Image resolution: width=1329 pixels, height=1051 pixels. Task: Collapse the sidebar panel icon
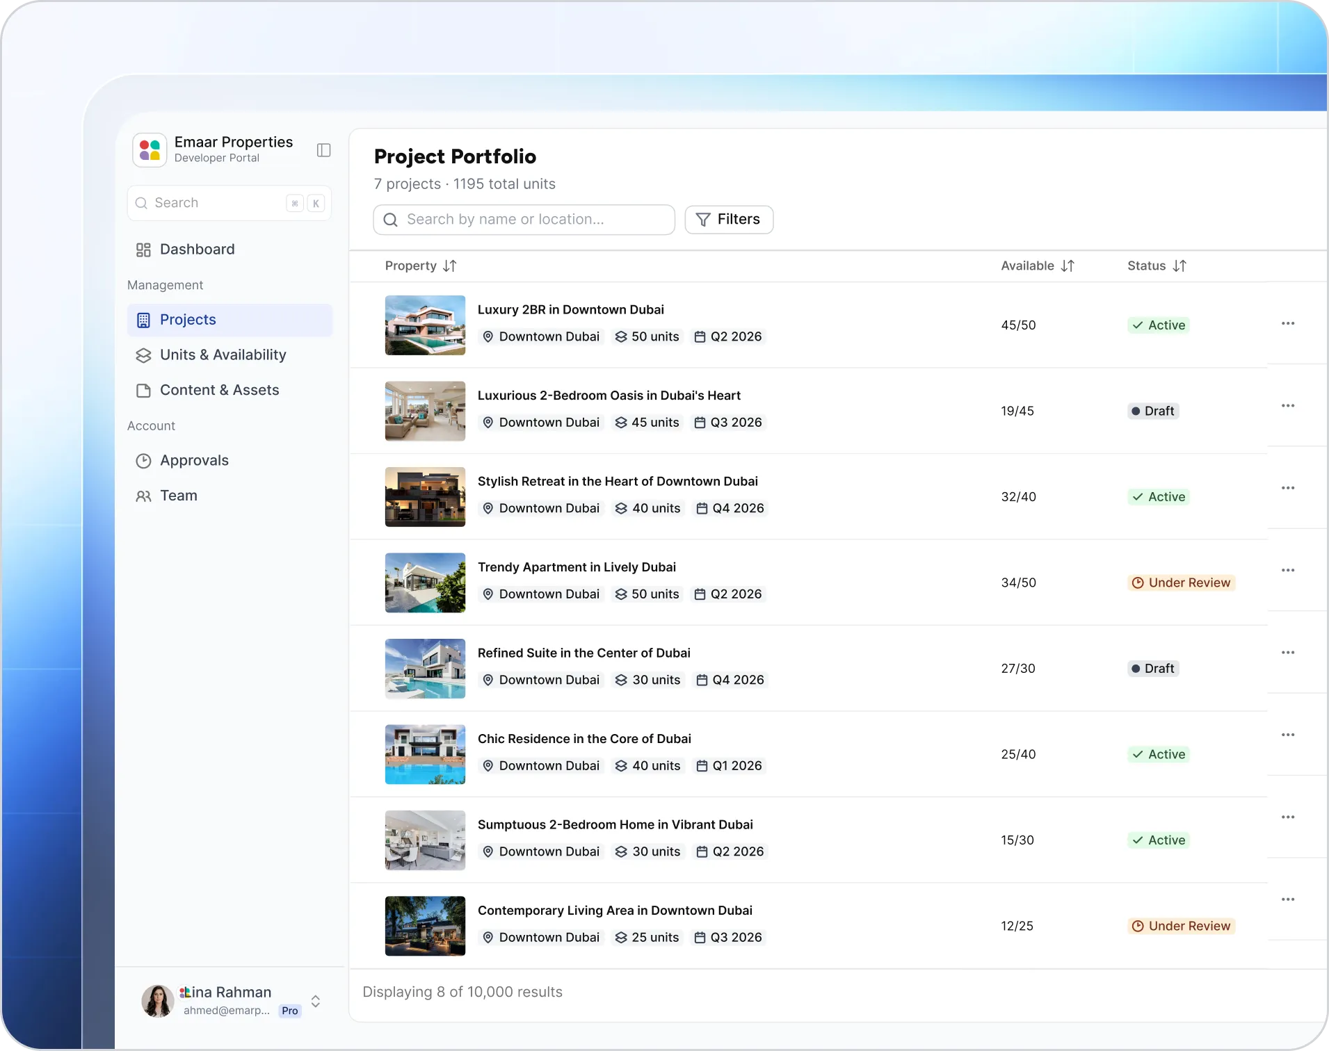click(323, 150)
